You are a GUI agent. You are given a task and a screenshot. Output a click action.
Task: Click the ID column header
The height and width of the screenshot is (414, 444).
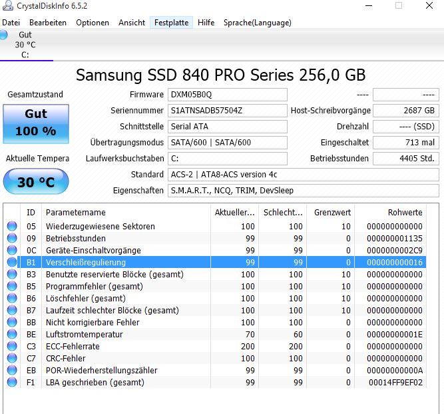coord(31,213)
